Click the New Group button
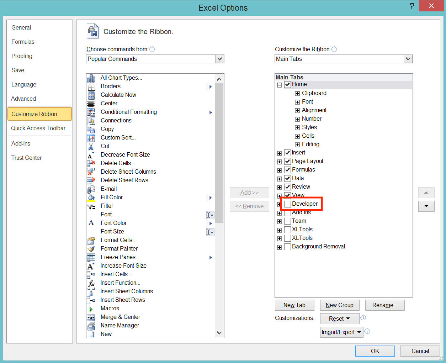 pos(340,305)
